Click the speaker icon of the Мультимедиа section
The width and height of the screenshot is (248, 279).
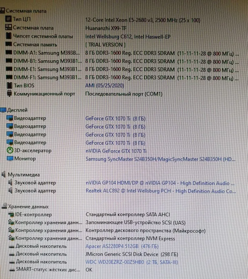click(4, 174)
